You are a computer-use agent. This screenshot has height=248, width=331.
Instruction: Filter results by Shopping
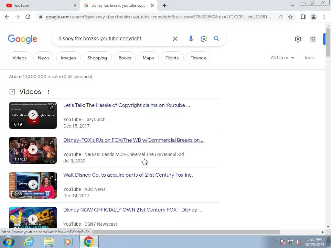97,58
